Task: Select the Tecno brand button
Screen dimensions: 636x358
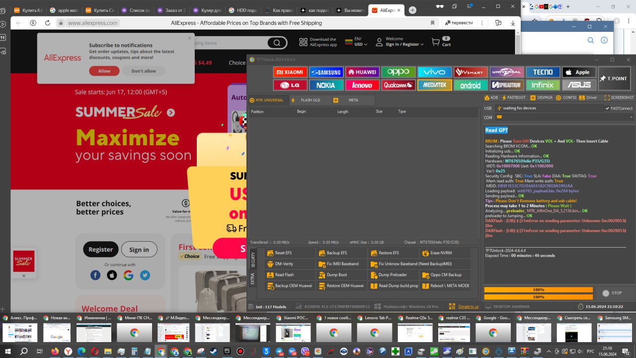Action: point(543,72)
